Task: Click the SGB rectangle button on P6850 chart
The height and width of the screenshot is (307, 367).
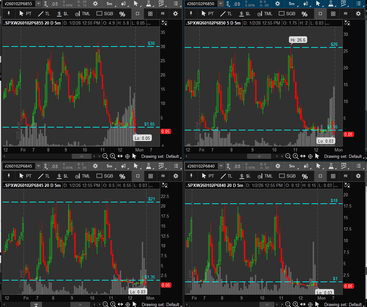Action: click(287, 14)
